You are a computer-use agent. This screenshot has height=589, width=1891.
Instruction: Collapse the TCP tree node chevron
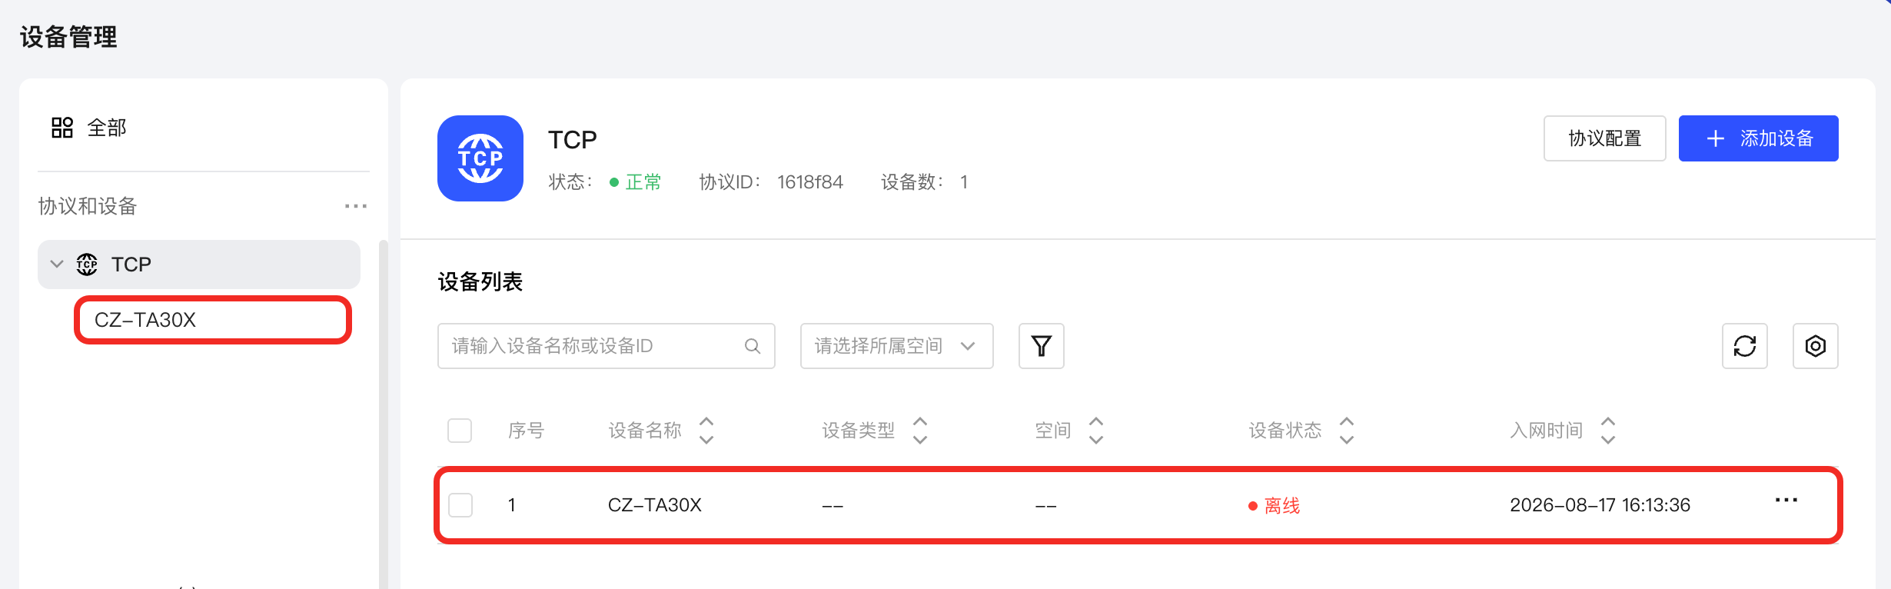coord(57,265)
